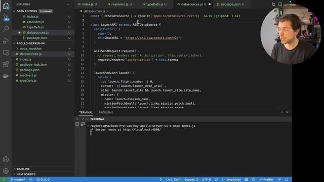324x182 pixels.
Task: Change indentation via Spaces: 2
Action: 191,179
